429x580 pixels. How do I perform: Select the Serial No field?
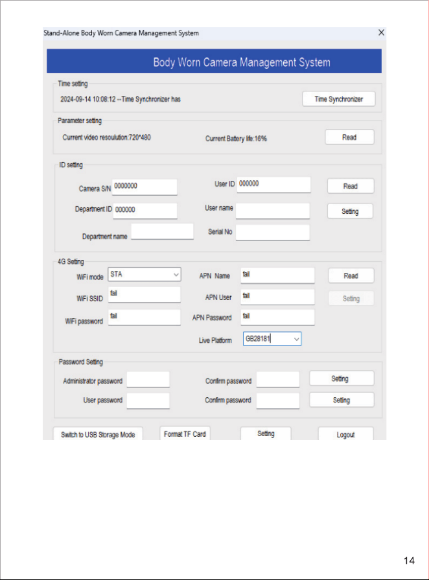273,233
